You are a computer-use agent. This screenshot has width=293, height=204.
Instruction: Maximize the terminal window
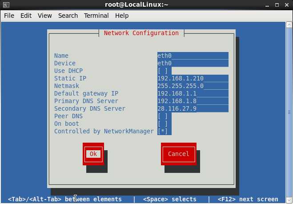[x=277, y=5]
